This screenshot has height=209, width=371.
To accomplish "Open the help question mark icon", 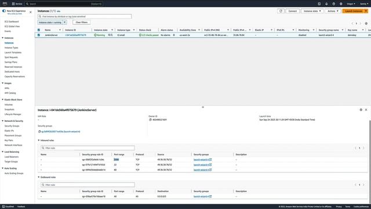I will point(334,4).
